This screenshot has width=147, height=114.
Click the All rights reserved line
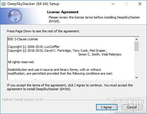coord(21,62)
